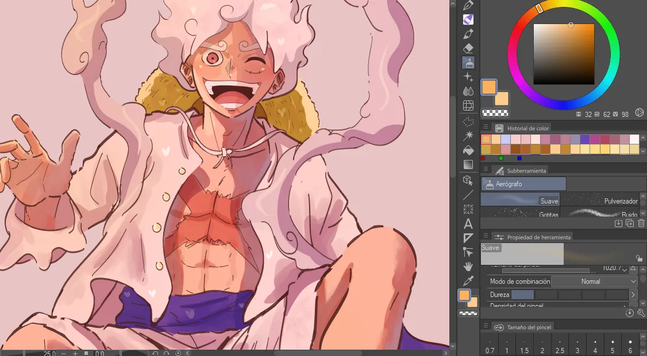Select the Suave airbrush sub tool
Screen dimensions: 647x356
(x=521, y=199)
